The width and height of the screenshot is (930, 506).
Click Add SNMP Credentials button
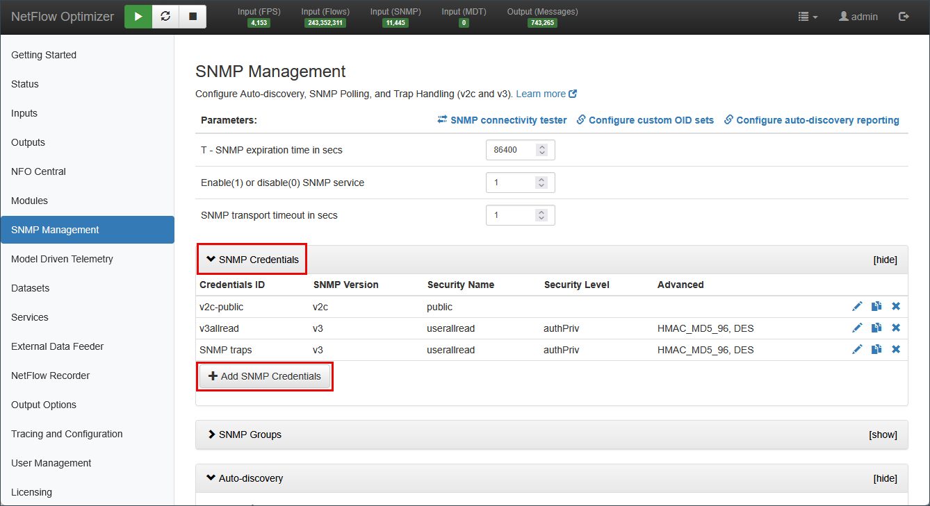(265, 376)
